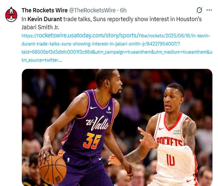The height and width of the screenshot is (186, 218).
Task: Visit the @TheRocketsWire handle profile
Action: click(92, 10)
